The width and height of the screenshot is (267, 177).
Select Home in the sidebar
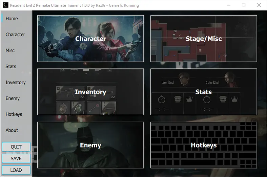pyautogui.click(x=12, y=19)
